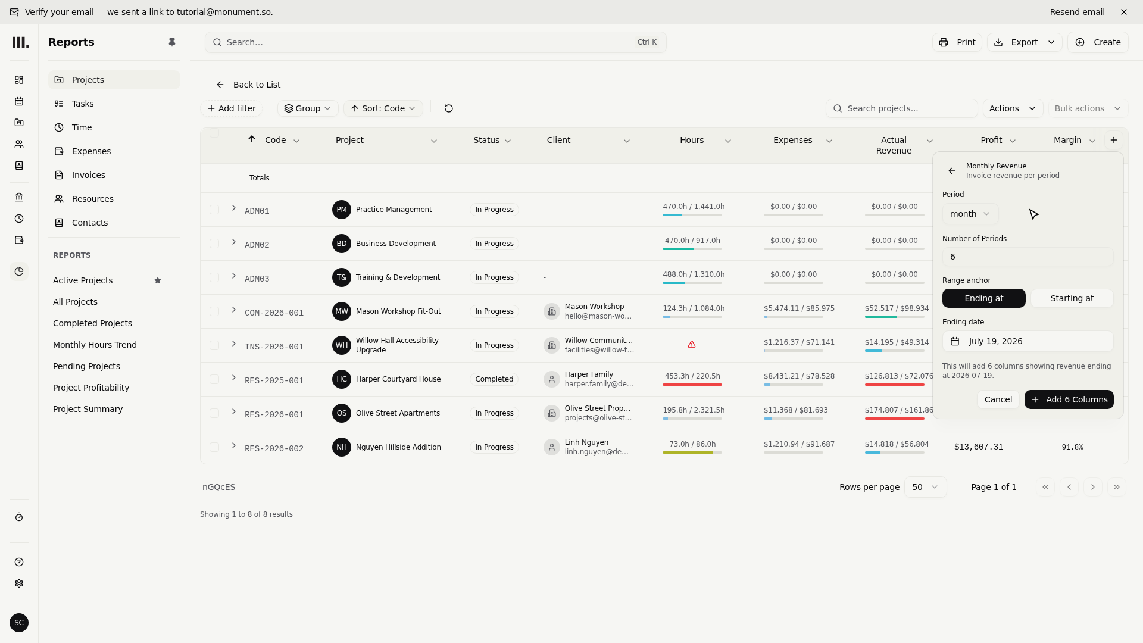Open the Status column menu chevron
Viewport: 1143px width, 643px height.
click(x=508, y=141)
